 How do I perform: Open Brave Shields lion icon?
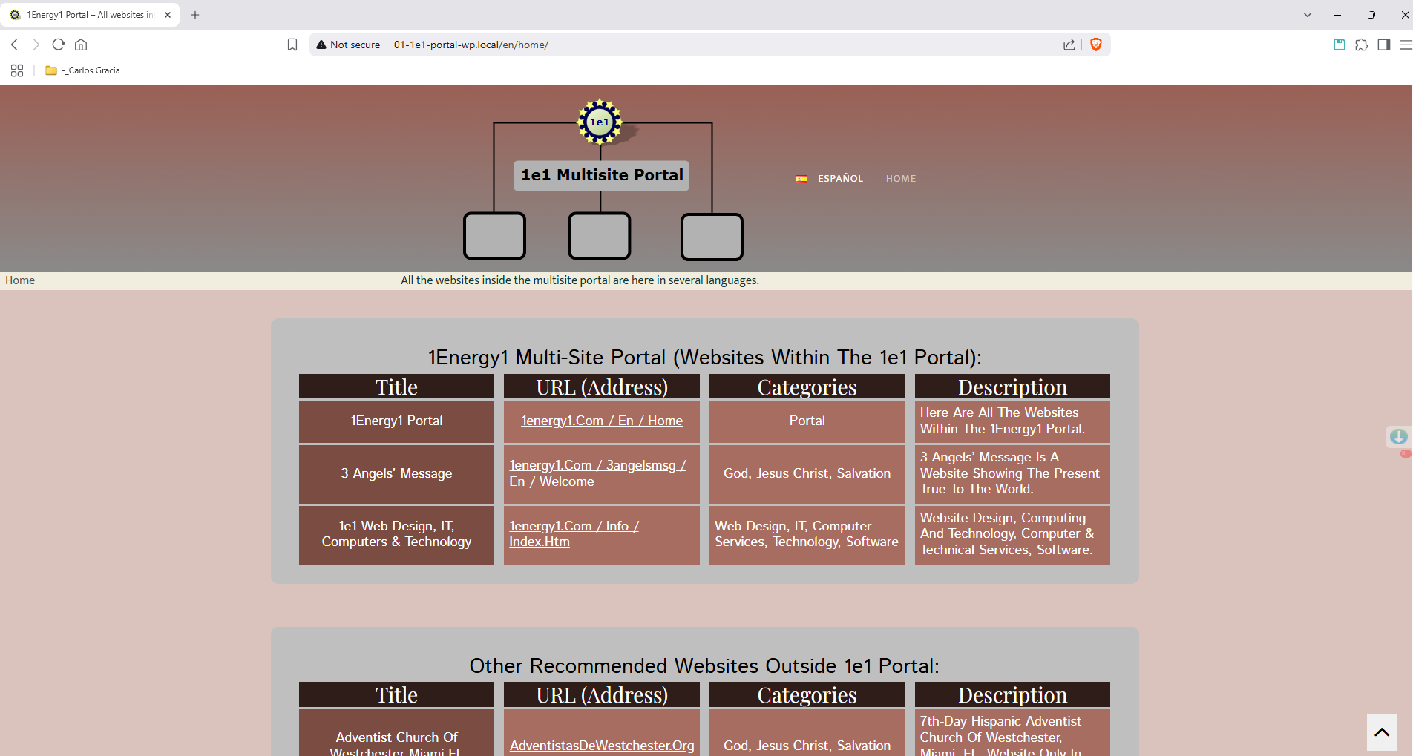point(1096,45)
